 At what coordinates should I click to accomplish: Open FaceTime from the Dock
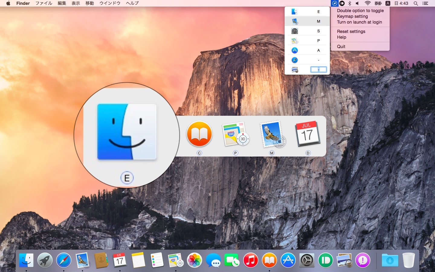232,260
